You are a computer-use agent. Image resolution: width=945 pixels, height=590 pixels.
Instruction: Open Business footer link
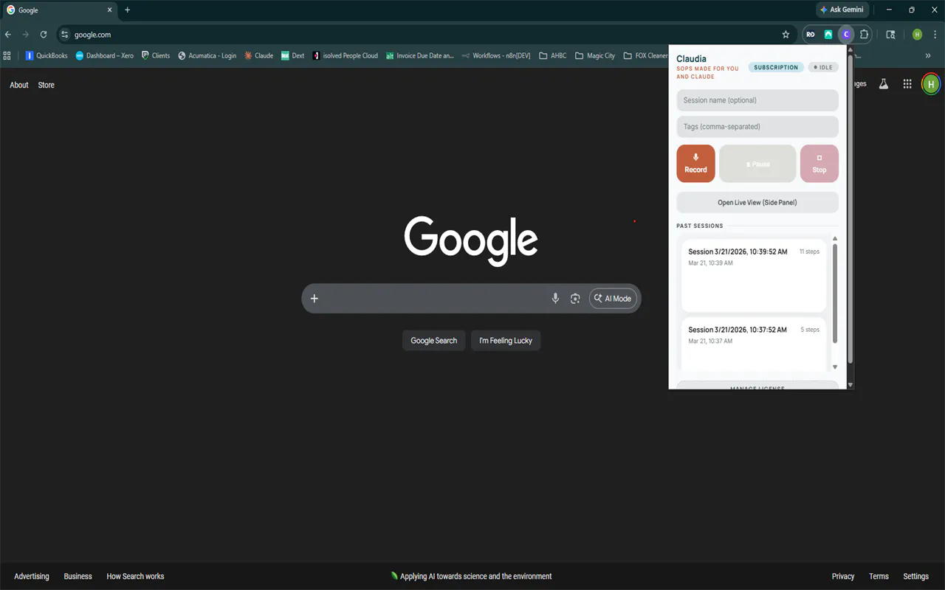point(78,576)
